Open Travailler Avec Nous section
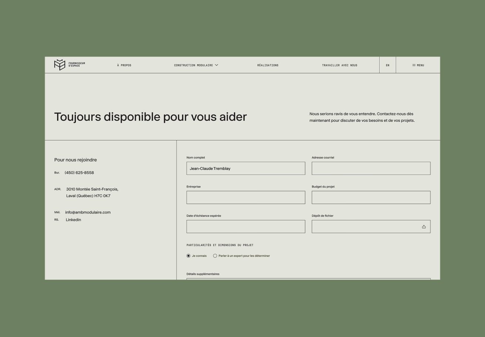The image size is (485, 337). pos(339,65)
